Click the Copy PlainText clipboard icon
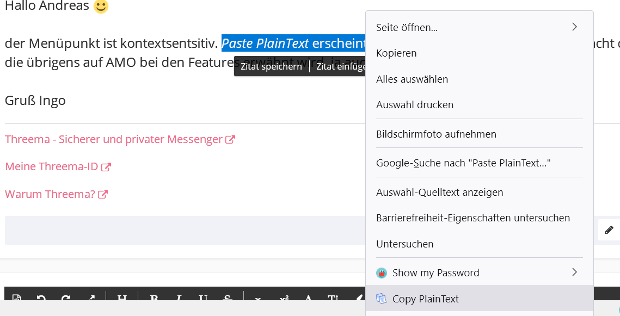Viewport: 620px width, 316px height. 382,299
